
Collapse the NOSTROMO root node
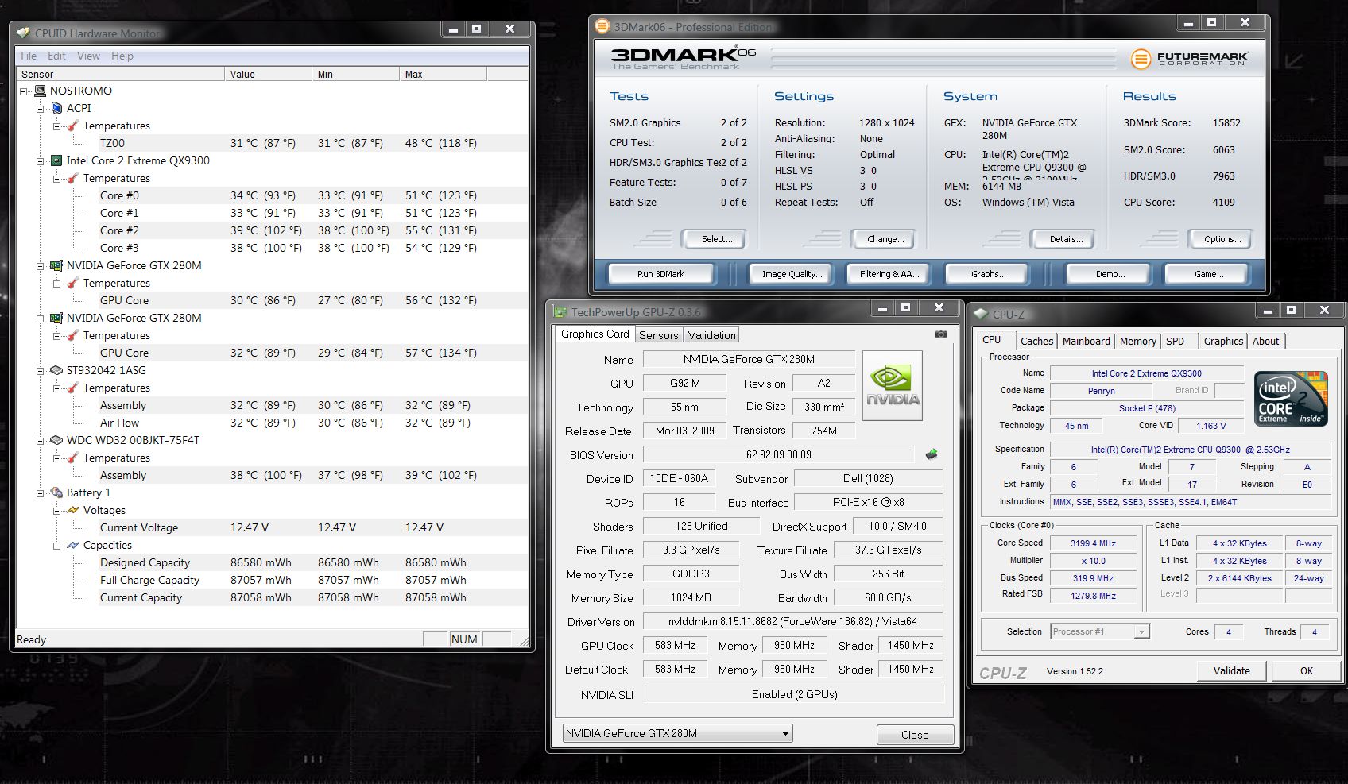tap(24, 91)
